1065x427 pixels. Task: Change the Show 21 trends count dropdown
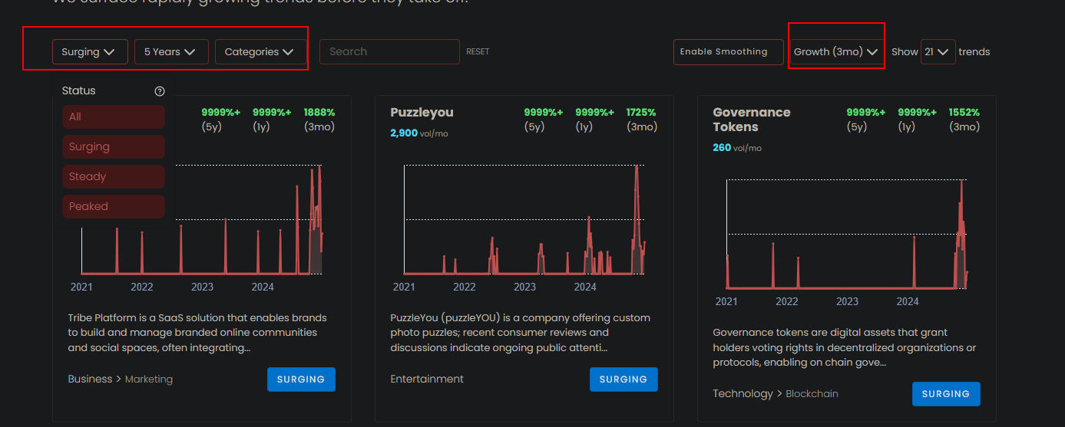point(938,52)
